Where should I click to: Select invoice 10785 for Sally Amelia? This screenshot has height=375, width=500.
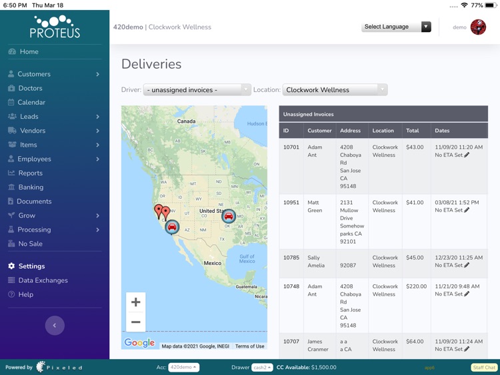(291, 258)
